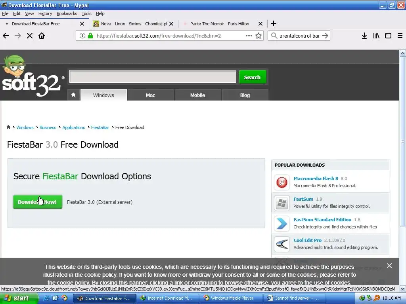Click the soft32 home icon tab
Viewport: 406px width, 304px height.
73,95
